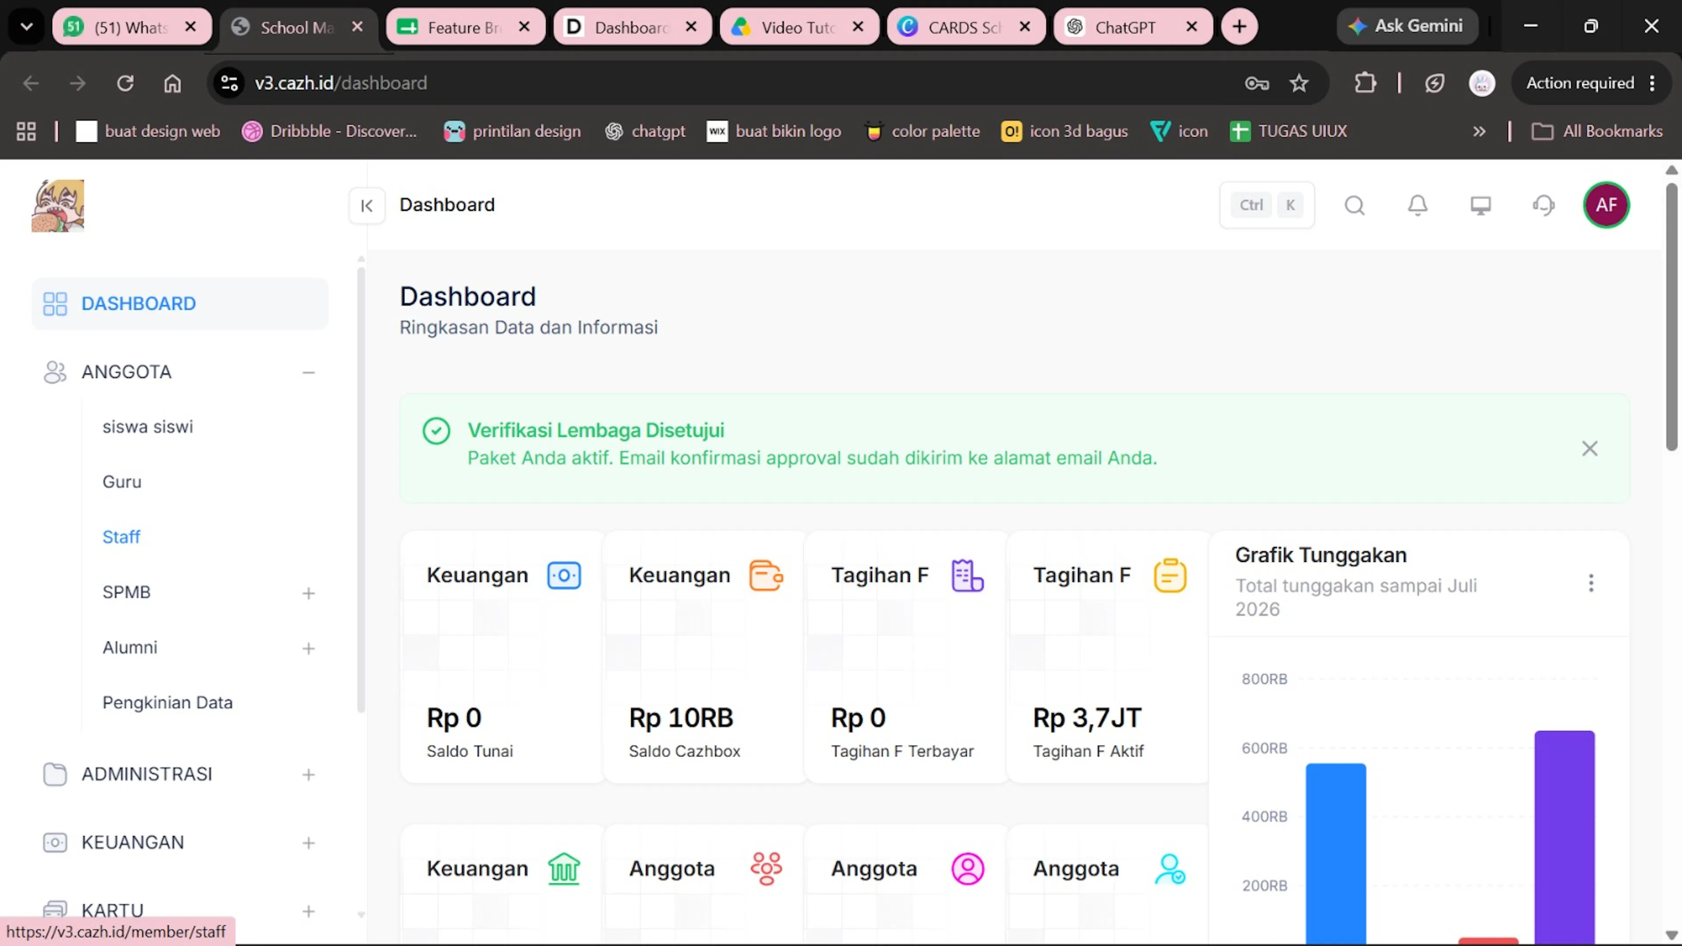Click the address bar URL v3.cazh.id/dashboard
This screenshot has width=1682, height=946.
pyautogui.click(x=341, y=83)
